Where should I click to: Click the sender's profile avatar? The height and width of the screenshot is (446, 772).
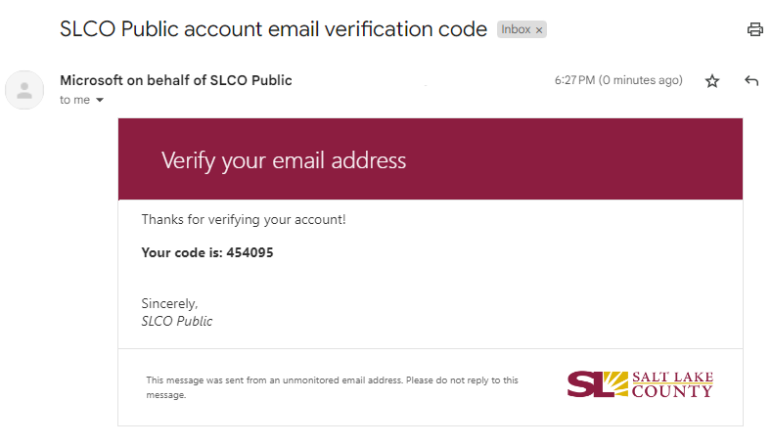coord(23,90)
